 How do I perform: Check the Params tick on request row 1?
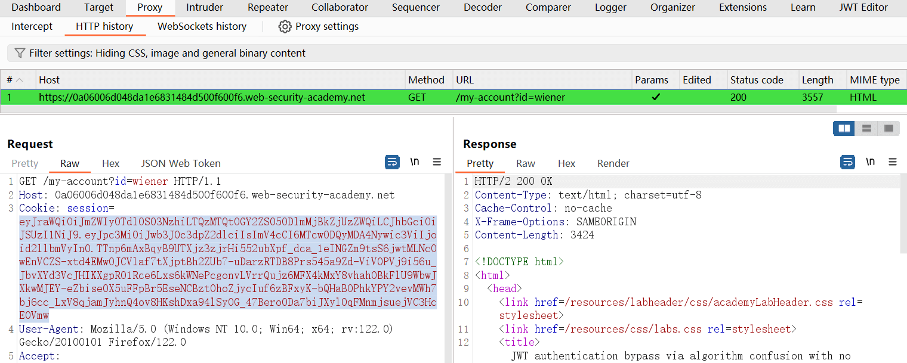656,97
